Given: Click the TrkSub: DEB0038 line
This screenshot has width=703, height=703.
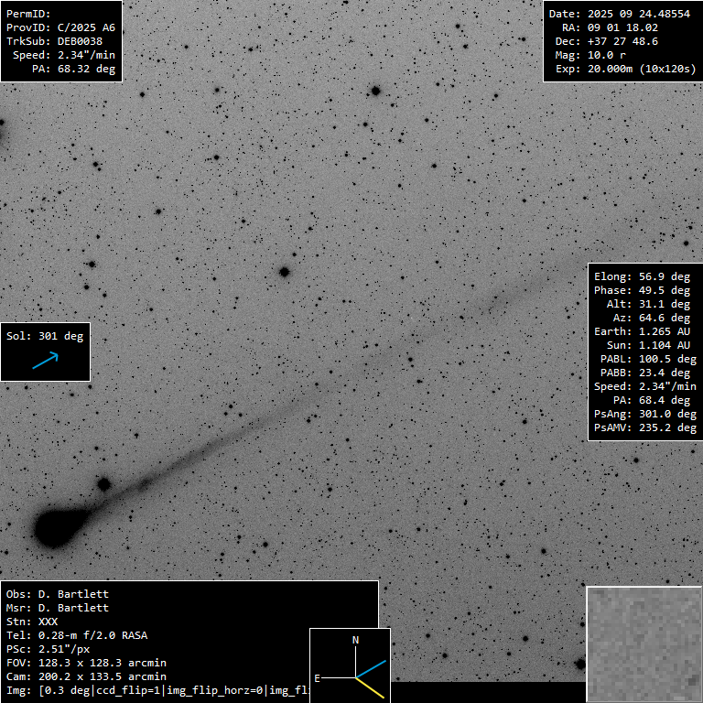Looking at the screenshot, I should (x=54, y=41).
